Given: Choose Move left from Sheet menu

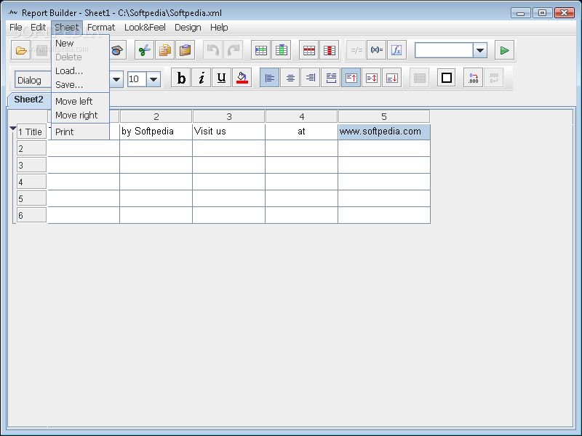Looking at the screenshot, I should (80, 101).
